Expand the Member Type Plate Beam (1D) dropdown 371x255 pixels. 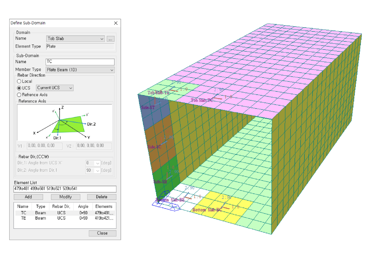tap(80, 70)
